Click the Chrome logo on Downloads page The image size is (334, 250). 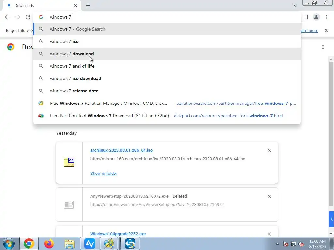11,47
